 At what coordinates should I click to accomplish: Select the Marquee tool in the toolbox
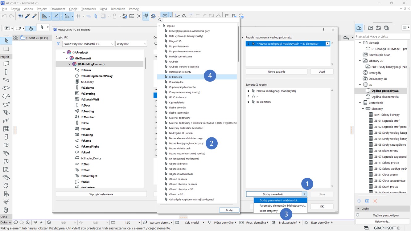coord(6,49)
